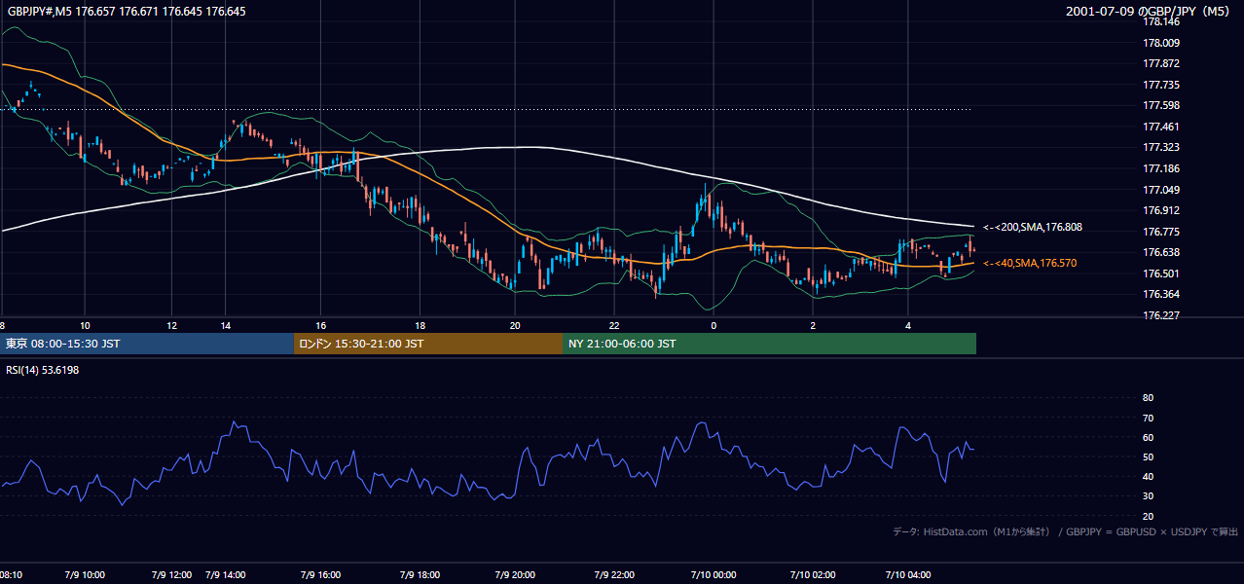Screen dimensions: 1244x584
Task: Click price axis value 177.186
Action: (x=1161, y=168)
